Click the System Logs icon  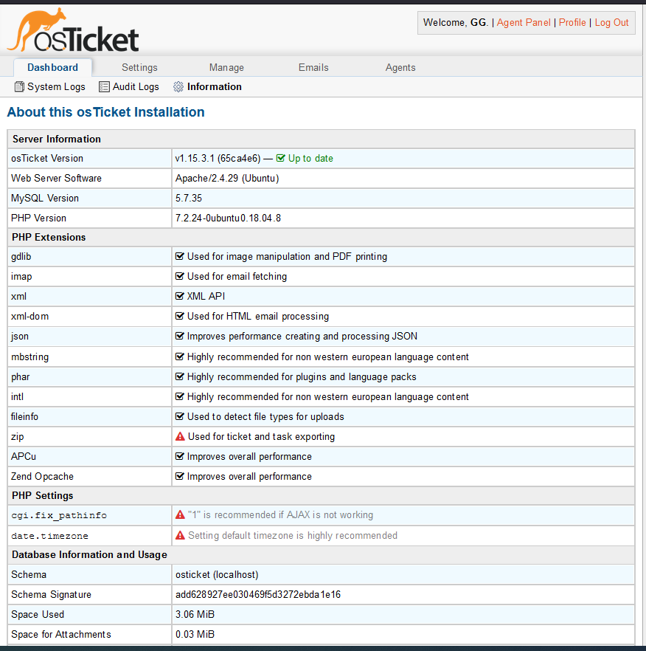tap(19, 86)
